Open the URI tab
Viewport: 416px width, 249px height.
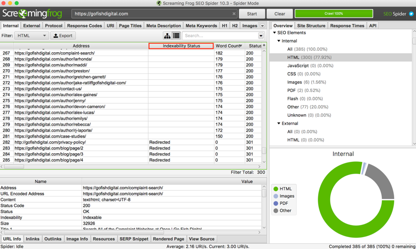click(x=111, y=26)
